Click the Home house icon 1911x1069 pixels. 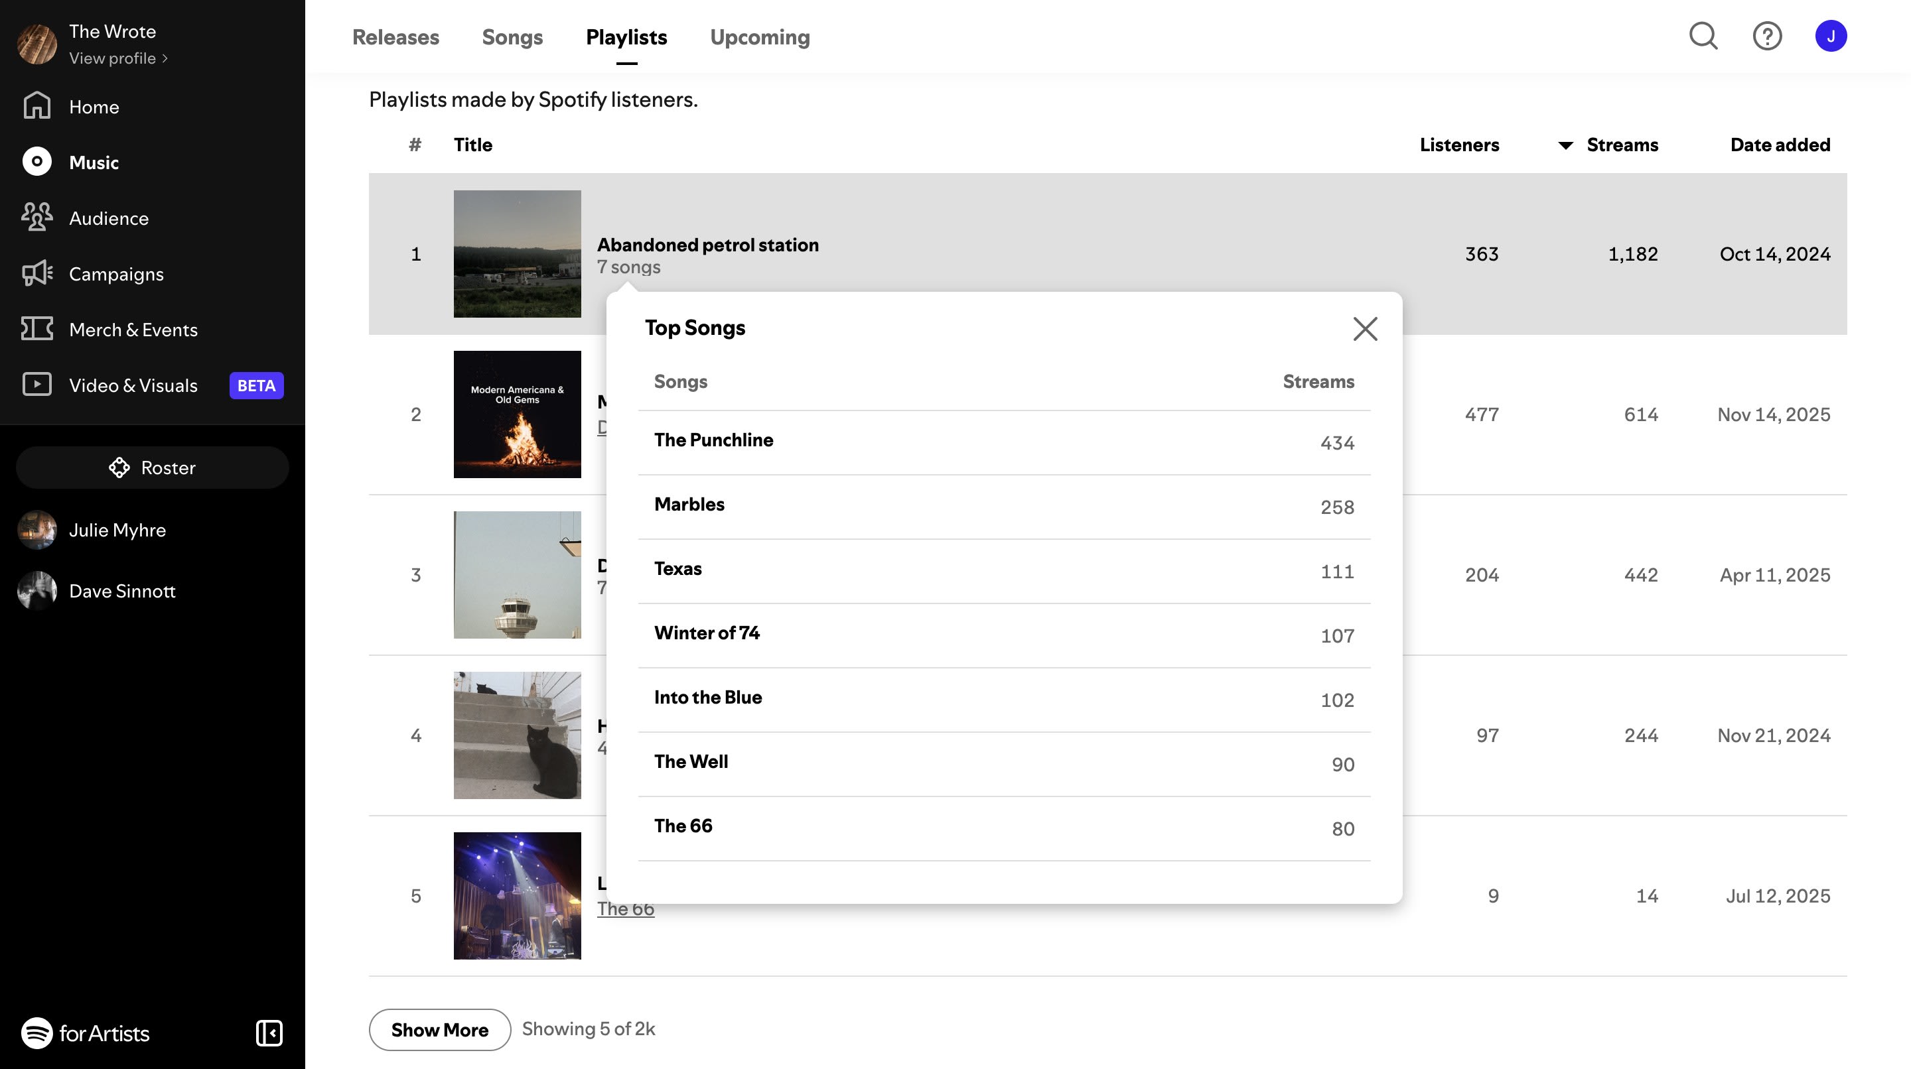click(x=36, y=106)
